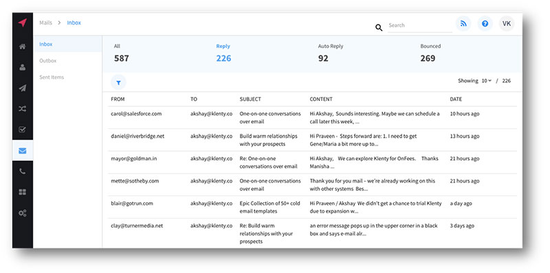
Task: Open the grid blocks icon in sidebar
Action: pyautogui.click(x=23, y=192)
